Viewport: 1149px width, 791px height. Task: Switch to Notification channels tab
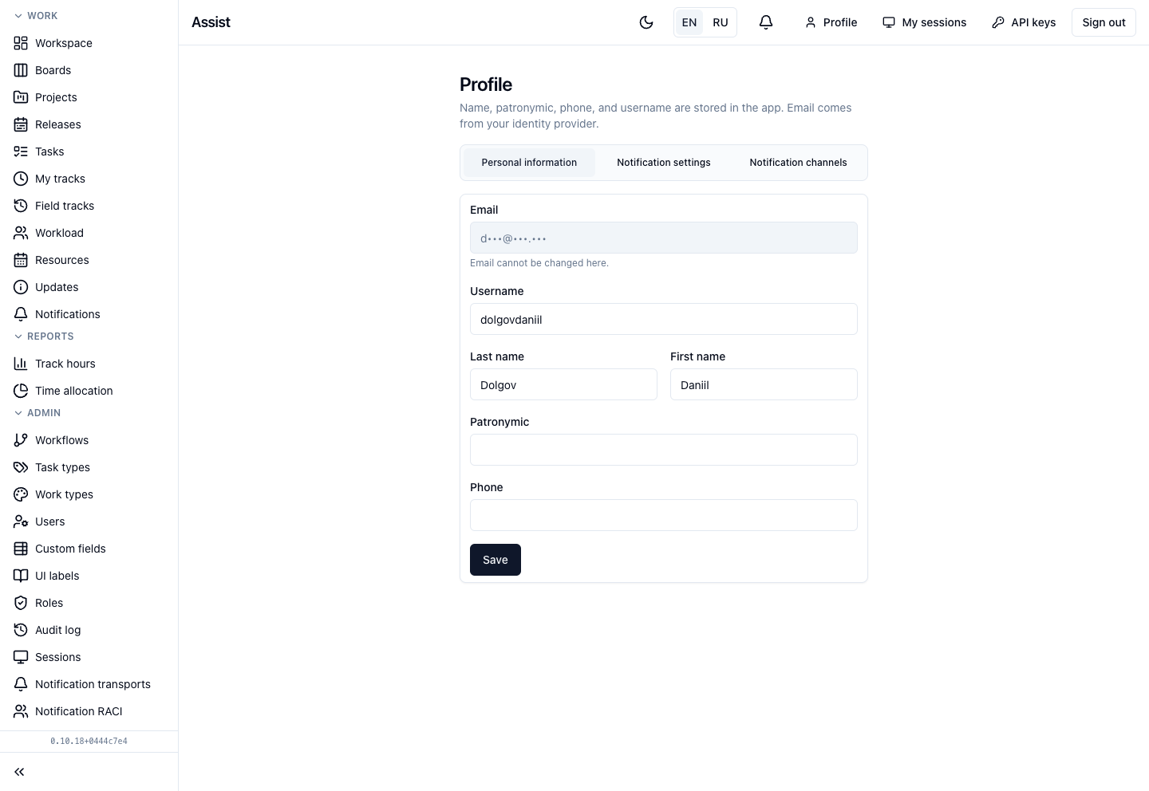pos(798,163)
